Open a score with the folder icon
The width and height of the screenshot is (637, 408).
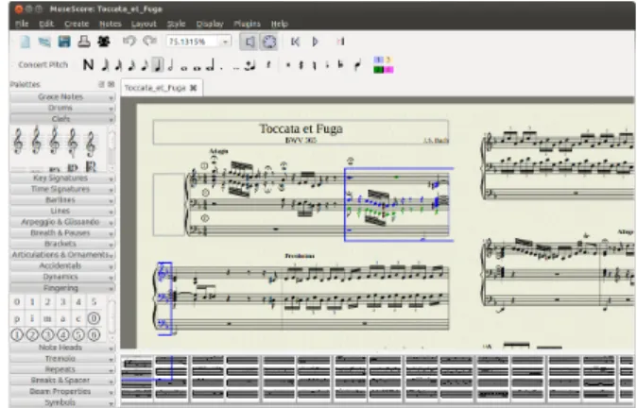tap(44, 42)
